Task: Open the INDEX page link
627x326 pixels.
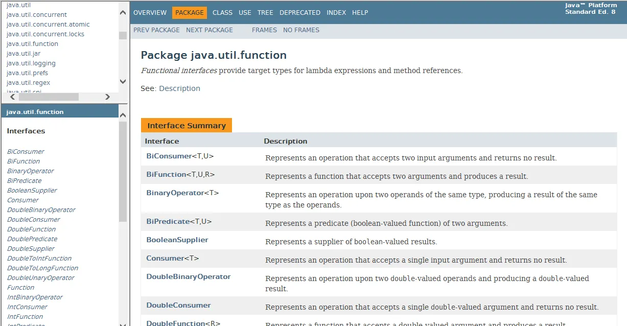Action: 336,12
